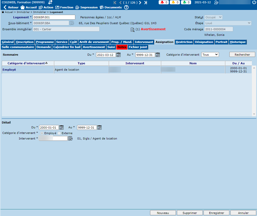The image size is (257, 216).
Task: Open calendar picker for detail Au date
Action: 99,128
